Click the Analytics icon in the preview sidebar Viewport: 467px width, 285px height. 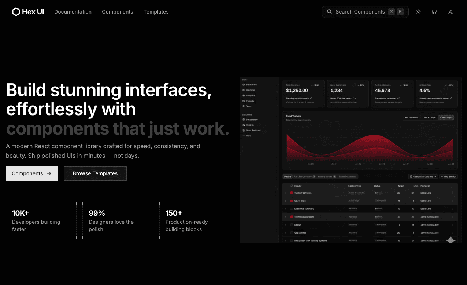click(x=244, y=95)
